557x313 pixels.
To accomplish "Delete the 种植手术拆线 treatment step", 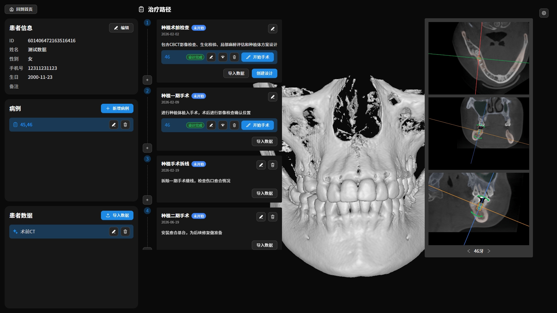I will pos(272,165).
